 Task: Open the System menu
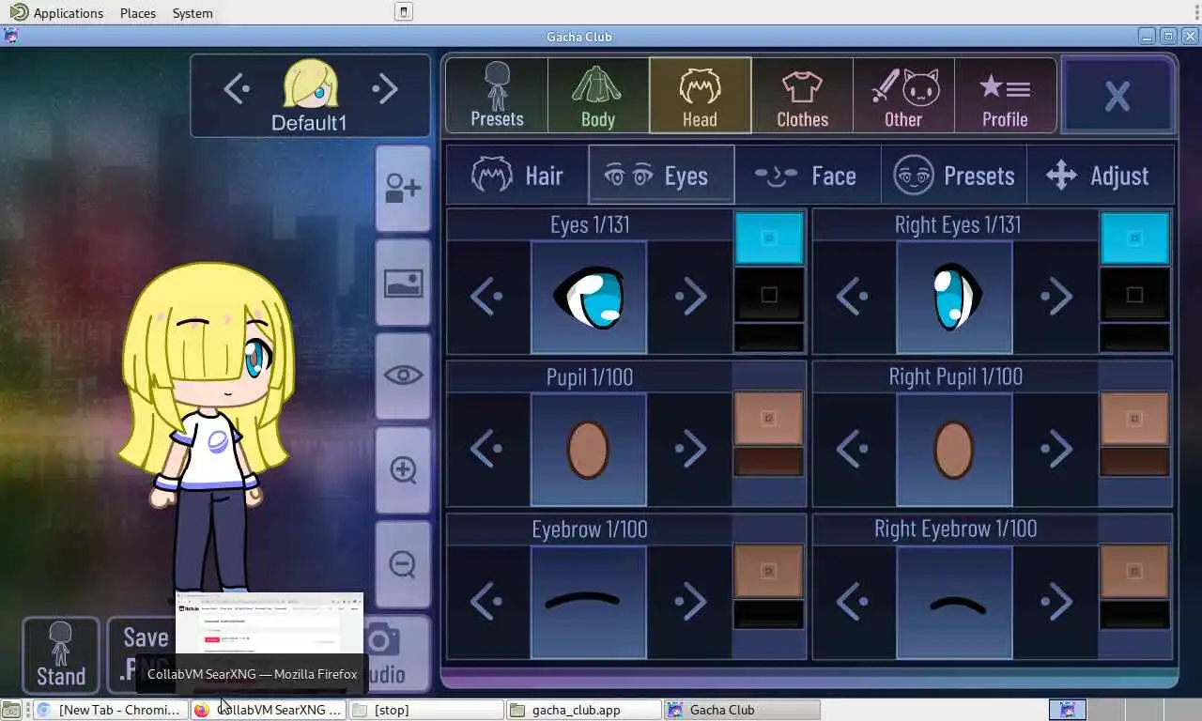pos(193,13)
